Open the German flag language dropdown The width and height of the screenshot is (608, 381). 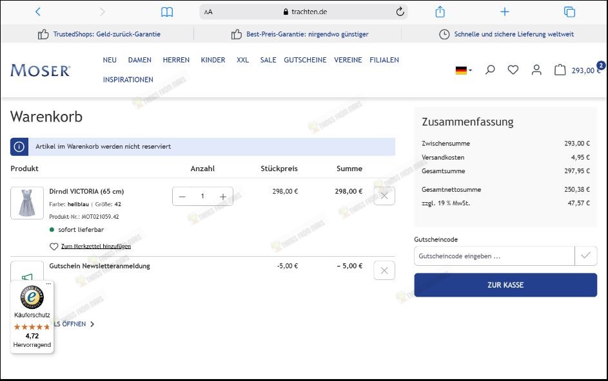click(462, 70)
